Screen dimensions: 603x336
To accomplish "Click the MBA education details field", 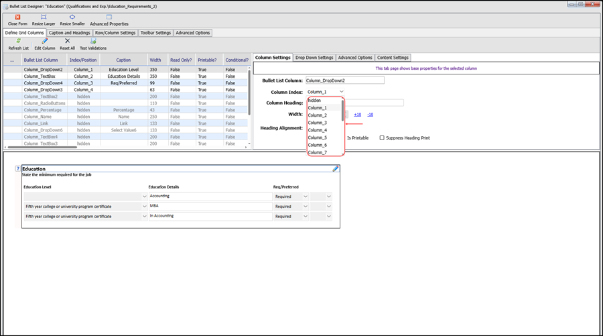I will tap(210, 207).
